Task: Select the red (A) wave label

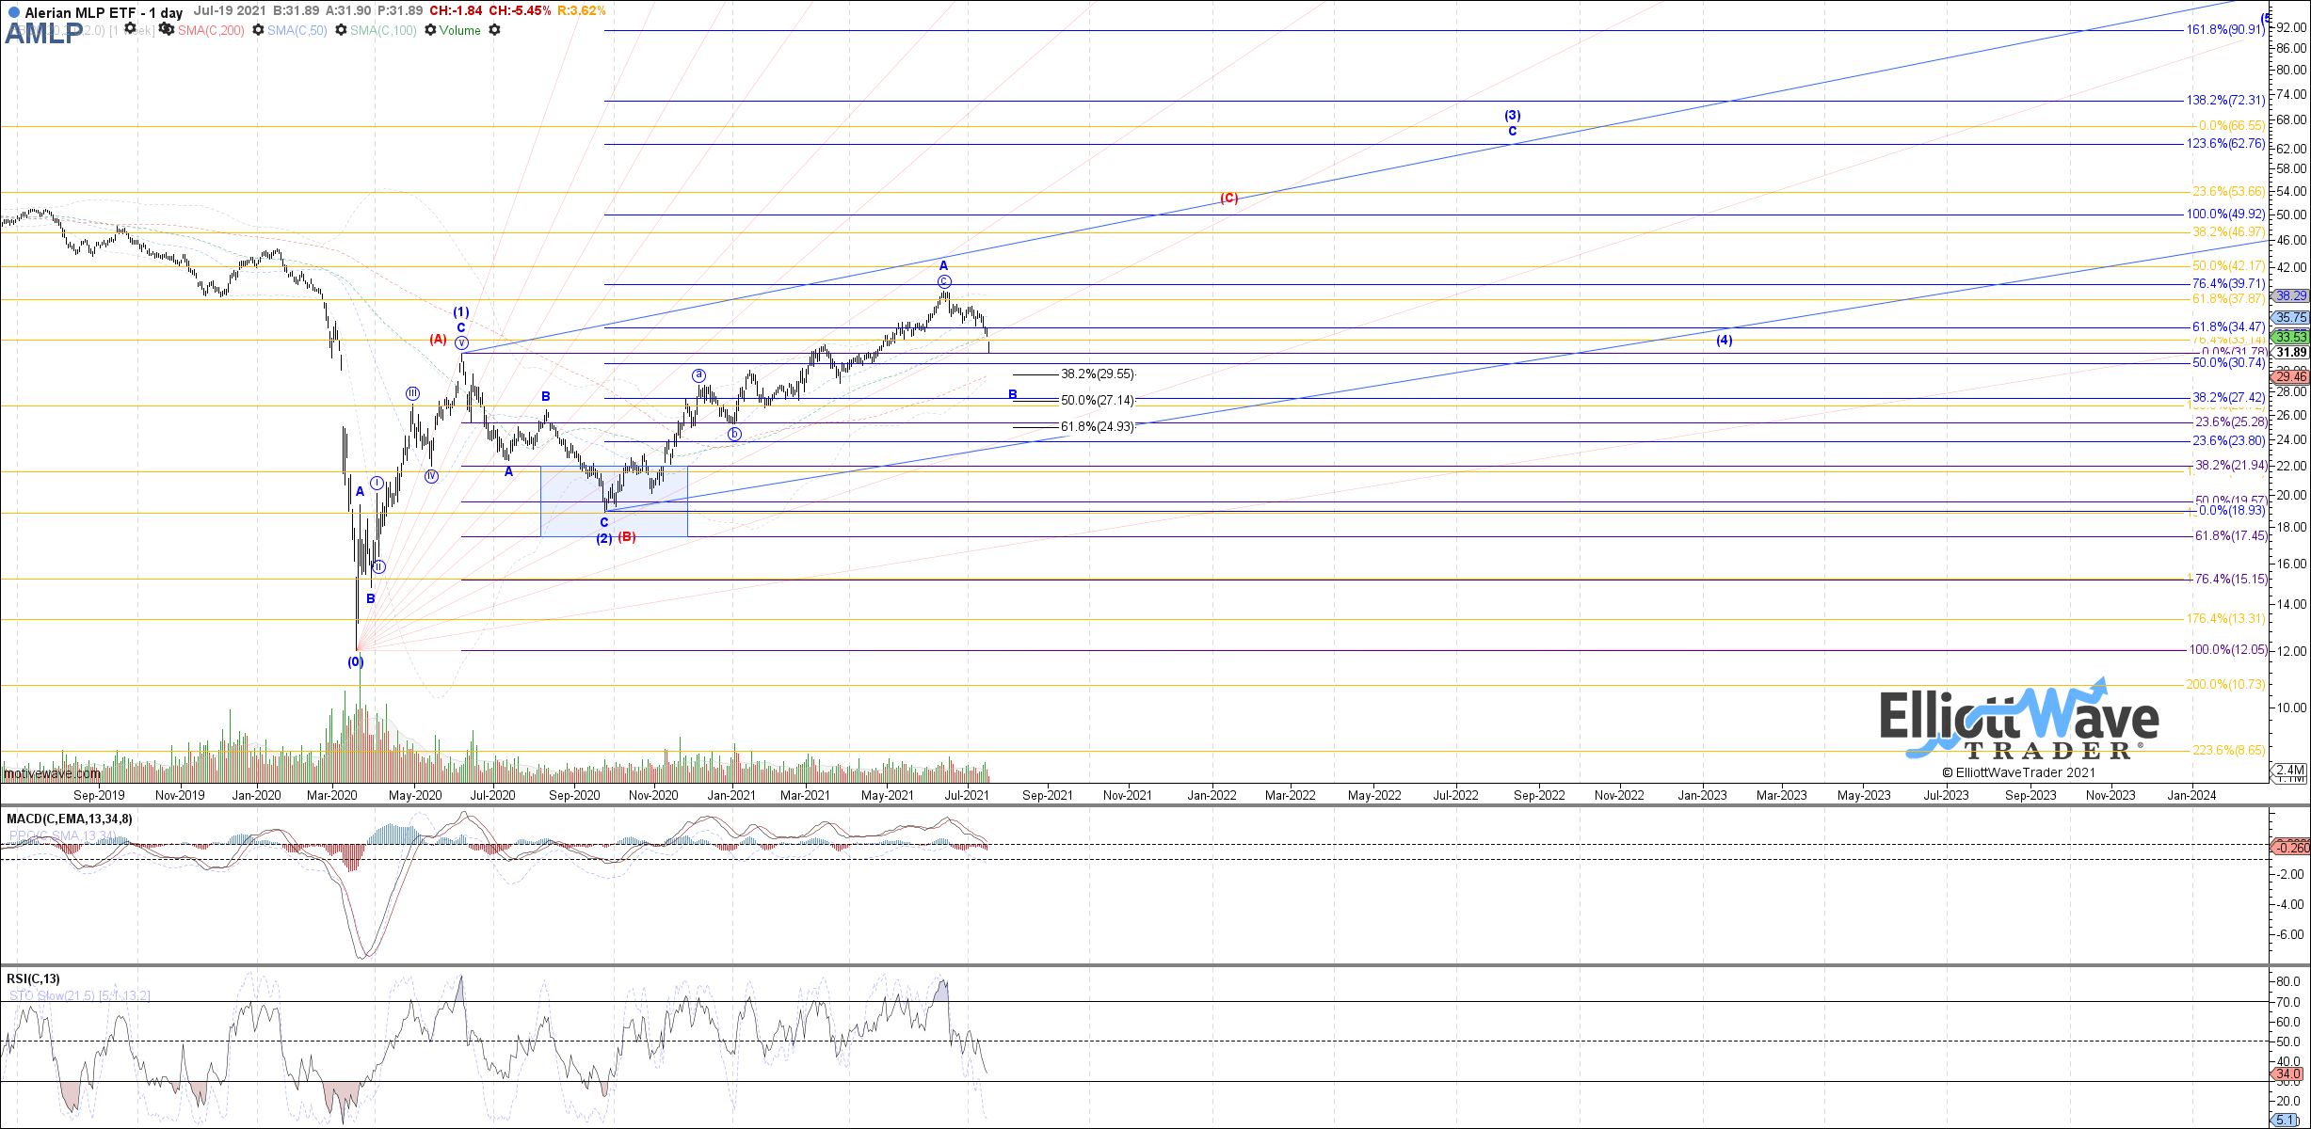Action: click(439, 339)
